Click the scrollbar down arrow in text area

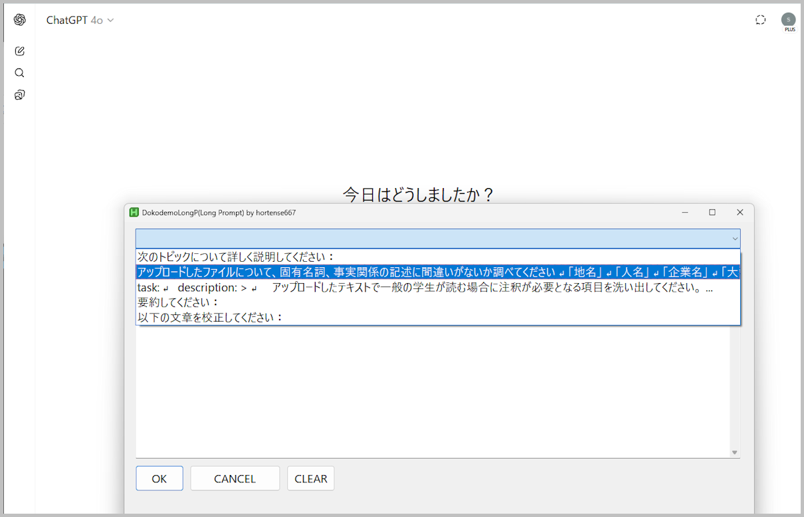(x=734, y=453)
